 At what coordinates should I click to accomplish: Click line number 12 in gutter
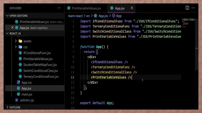[x=73, y=78]
